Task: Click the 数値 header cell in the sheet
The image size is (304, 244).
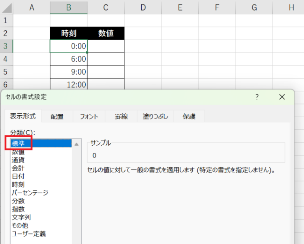Action: [106, 33]
